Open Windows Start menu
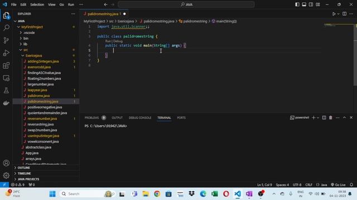Viewport: 357px width, 200px height. 52,194
